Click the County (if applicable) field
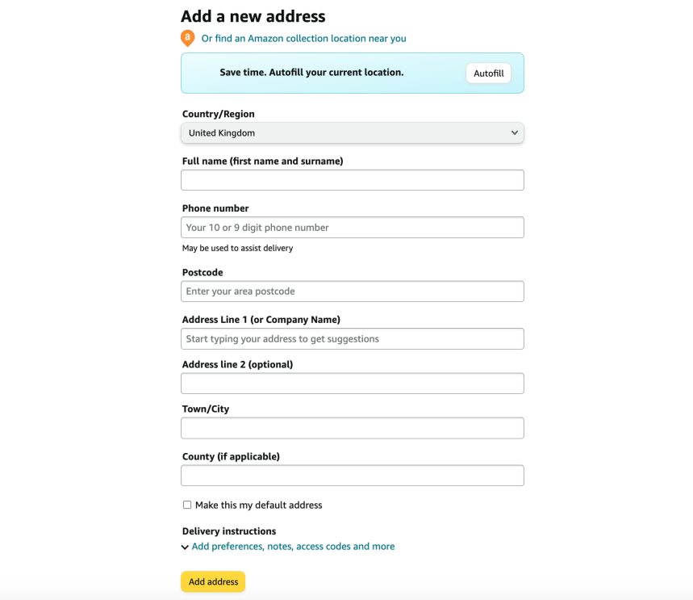The image size is (693, 600). (352, 475)
